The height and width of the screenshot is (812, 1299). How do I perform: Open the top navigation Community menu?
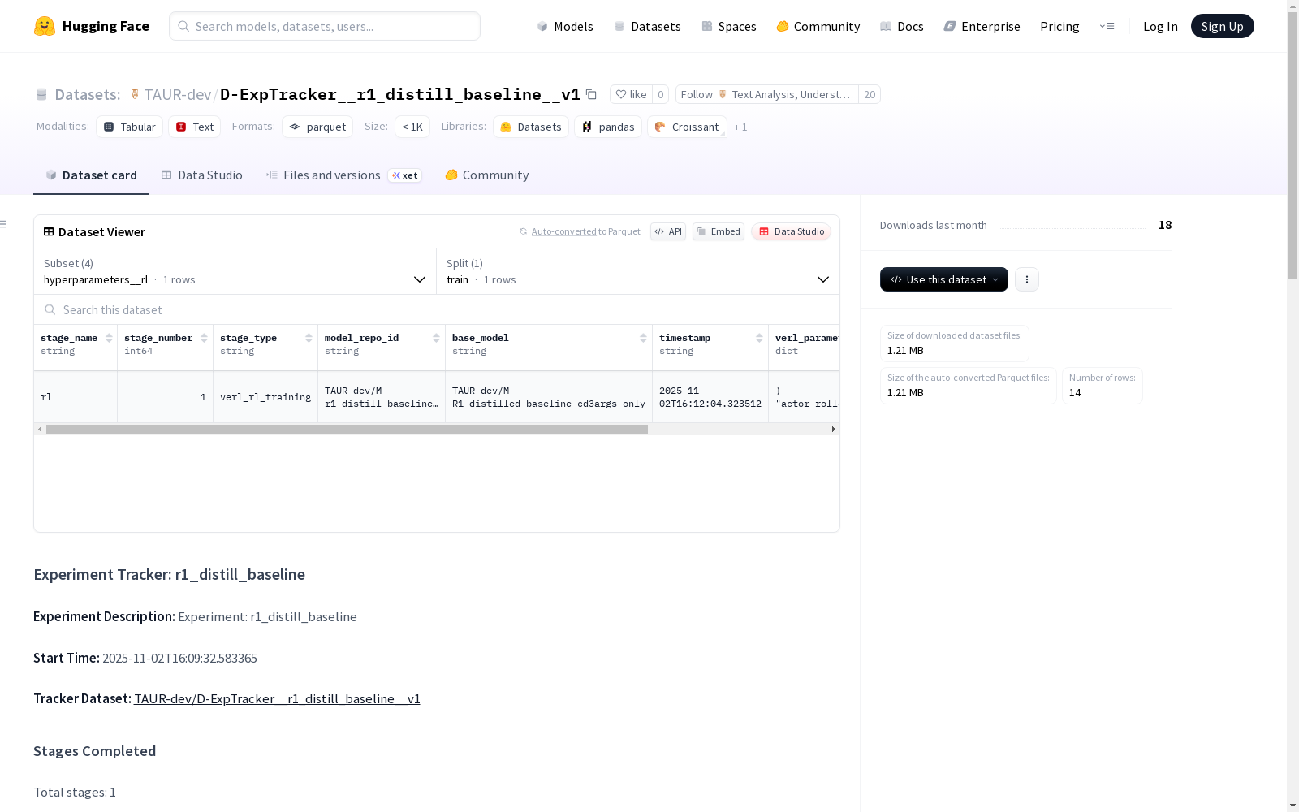(x=818, y=26)
